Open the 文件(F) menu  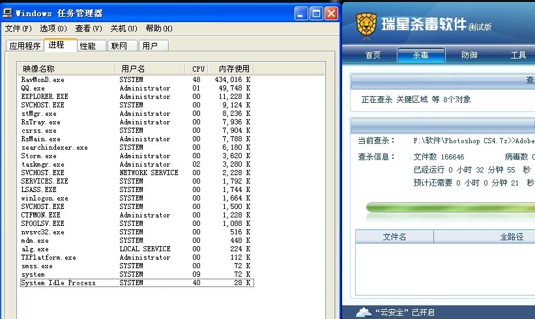point(18,29)
